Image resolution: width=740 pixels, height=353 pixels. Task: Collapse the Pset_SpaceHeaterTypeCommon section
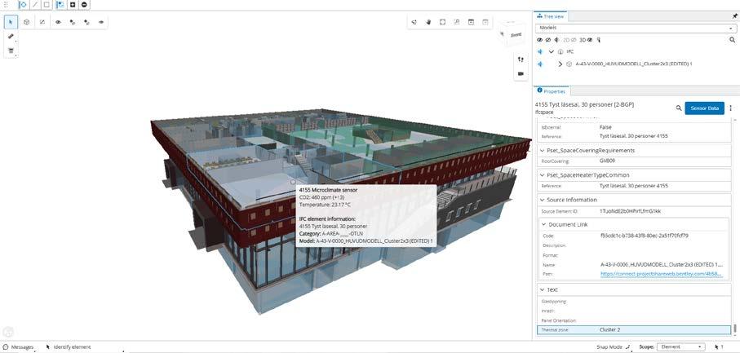point(542,174)
